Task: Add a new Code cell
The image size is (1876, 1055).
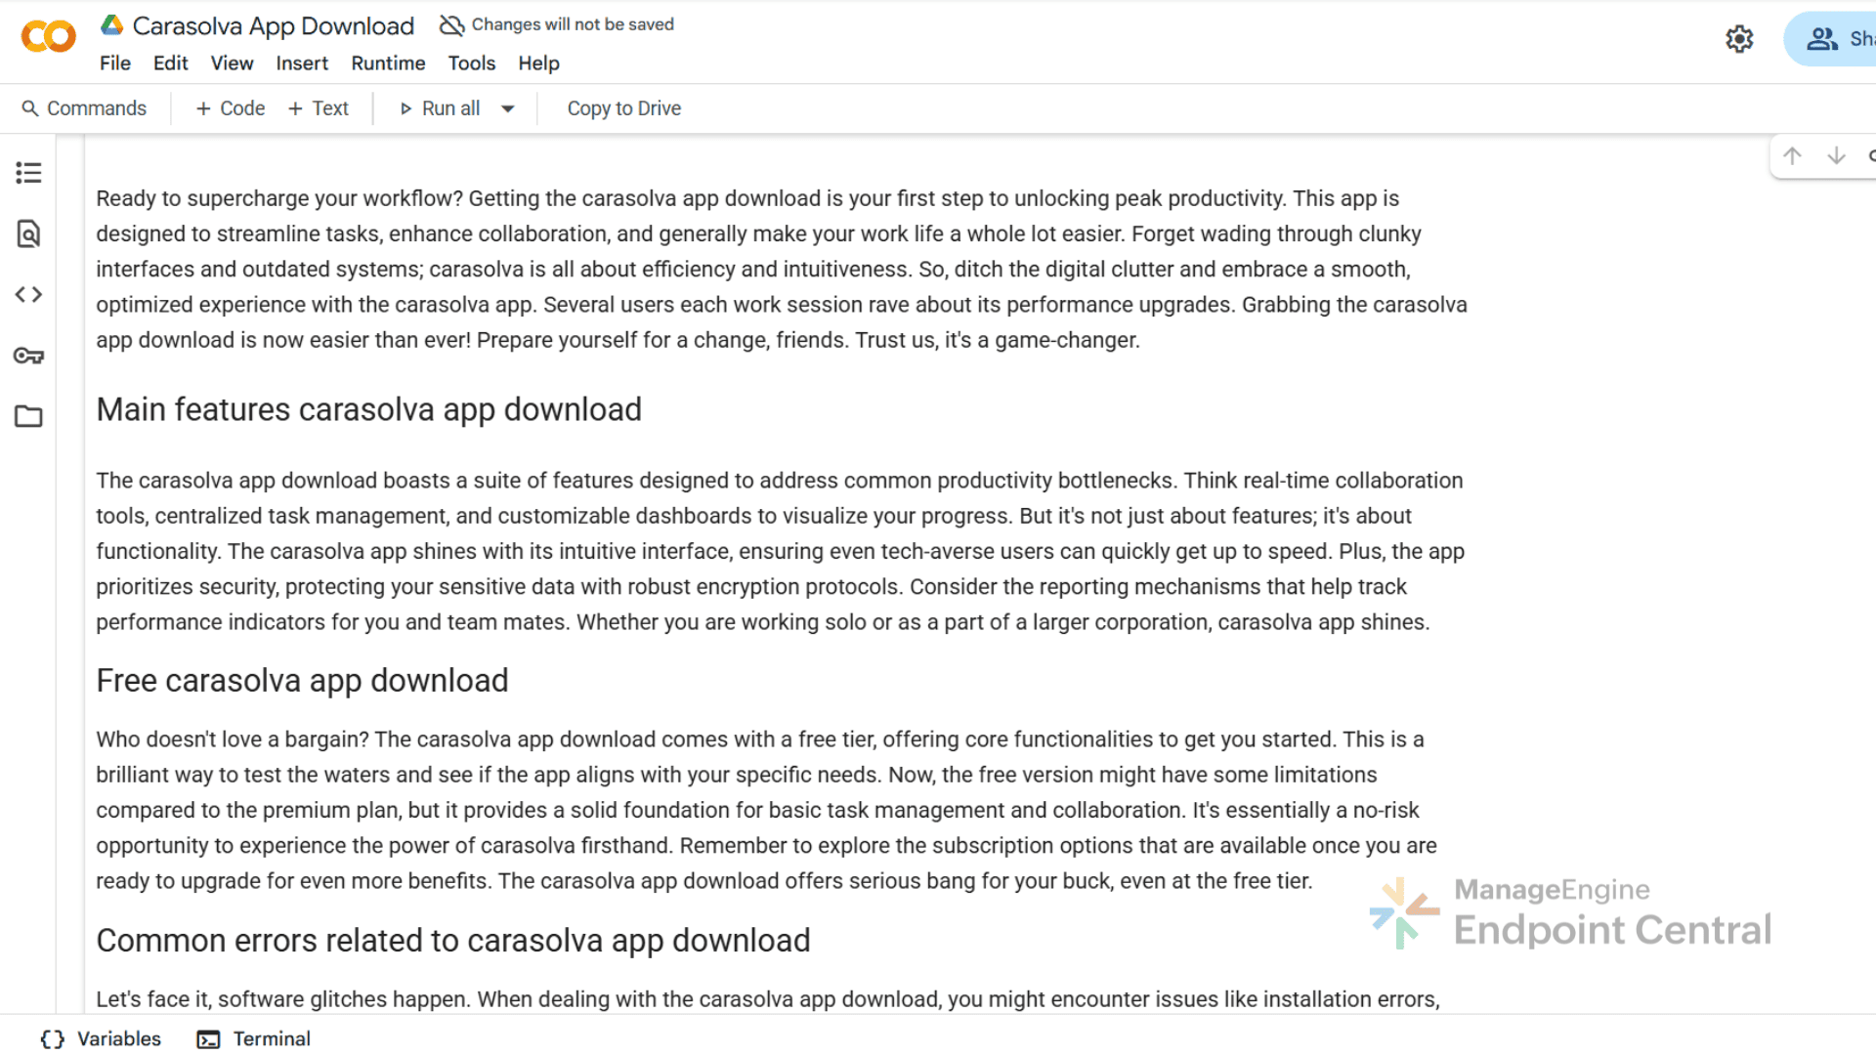Action: click(231, 108)
